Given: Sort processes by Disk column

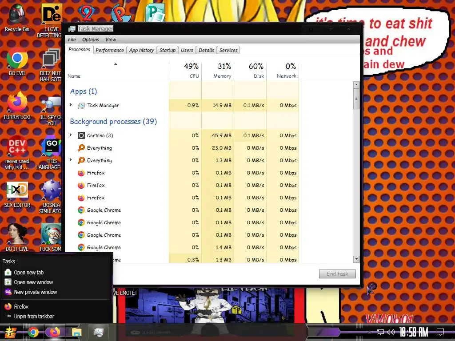Looking at the screenshot, I should (x=250, y=71).
